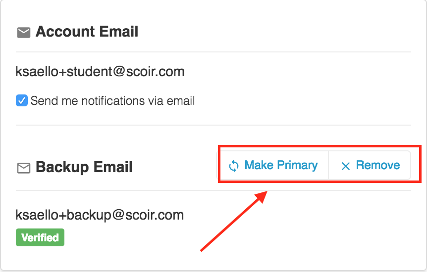The height and width of the screenshot is (272, 427).
Task: Select the ksaello+student@scoir.com address text
Action: click(x=100, y=72)
